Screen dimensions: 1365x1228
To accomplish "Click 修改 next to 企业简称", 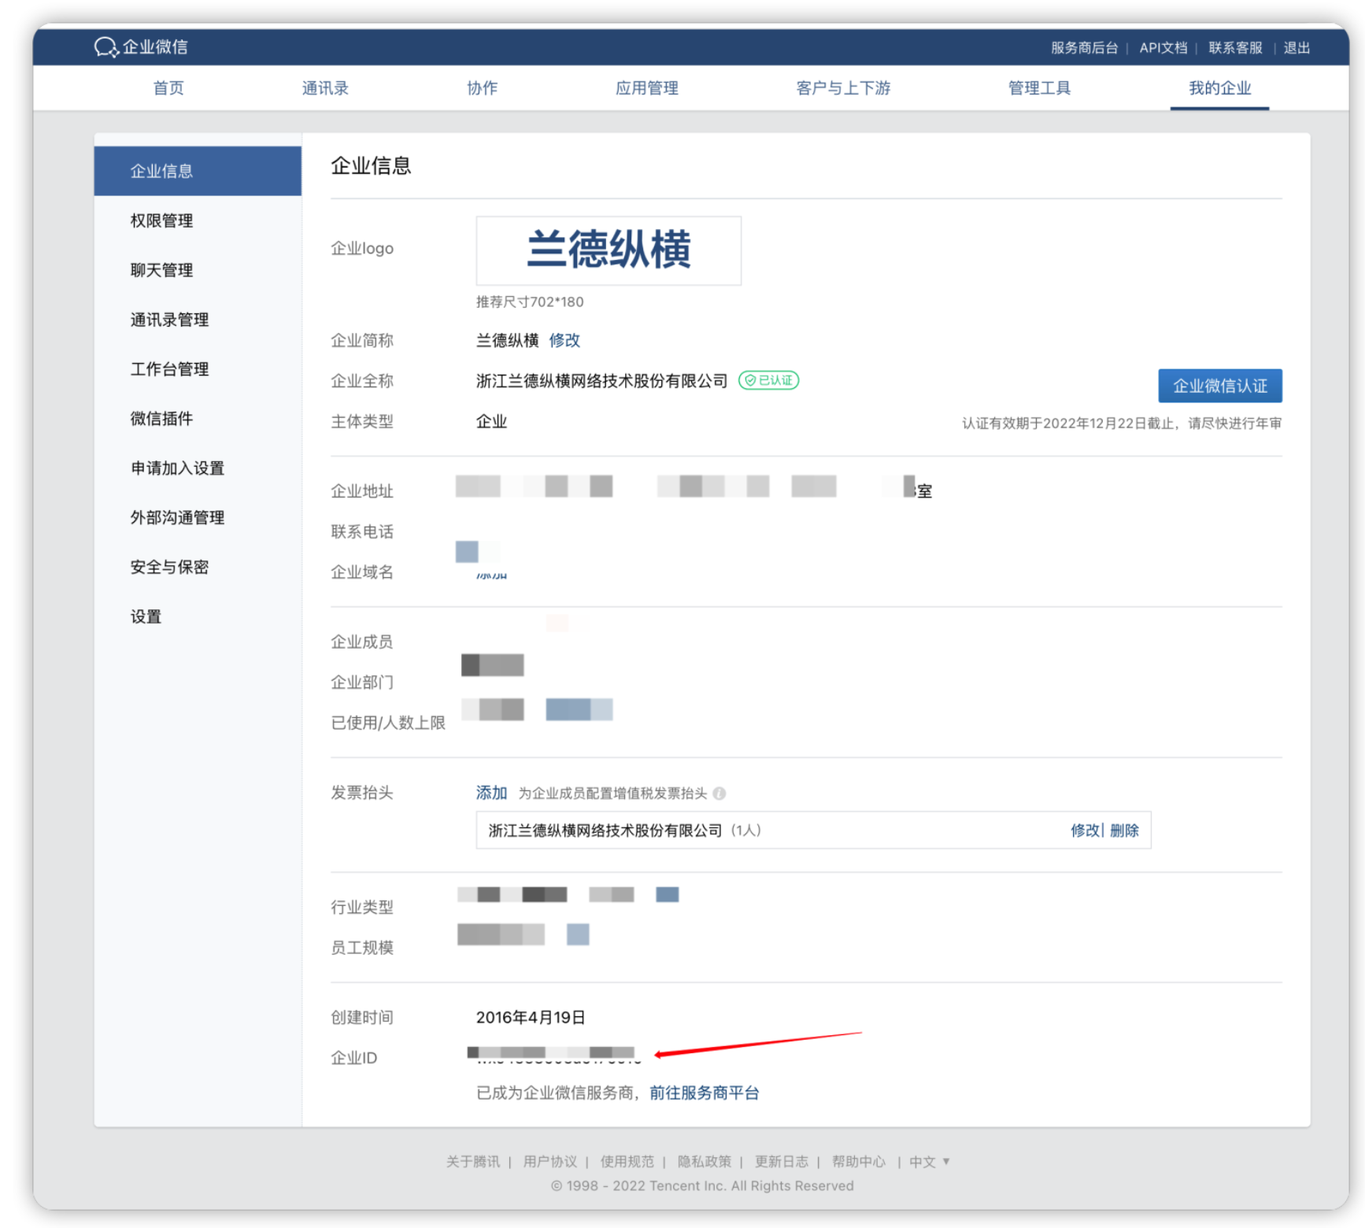I will [564, 341].
